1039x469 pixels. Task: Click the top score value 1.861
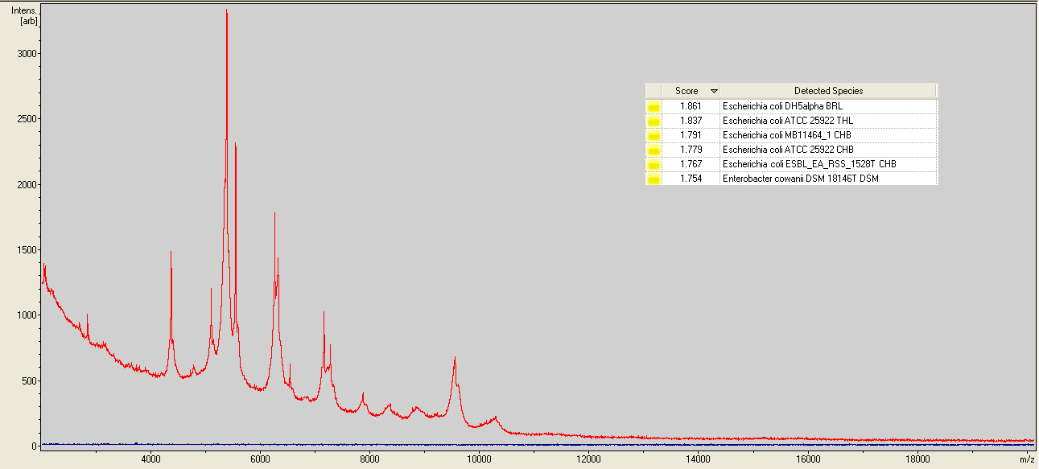[690, 106]
